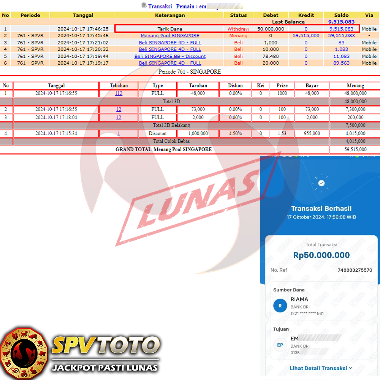The height and width of the screenshot is (380, 380).
Task: Click tebakan link 1 in Discount row
Action: [119, 134]
